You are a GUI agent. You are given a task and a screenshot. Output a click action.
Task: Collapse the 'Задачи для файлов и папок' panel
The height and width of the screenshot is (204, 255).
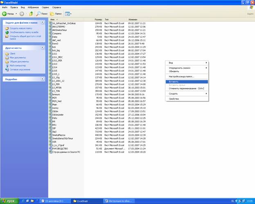(x=42, y=22)
